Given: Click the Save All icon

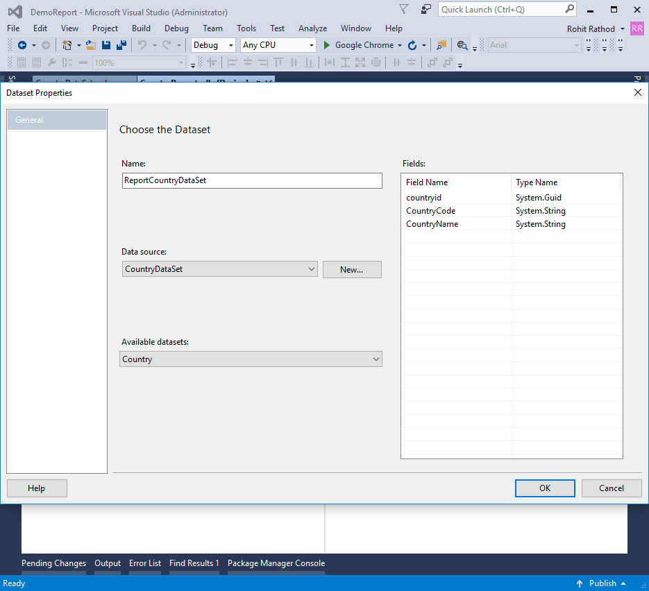Looking at the screenshot, I should [x=119, y=44].
